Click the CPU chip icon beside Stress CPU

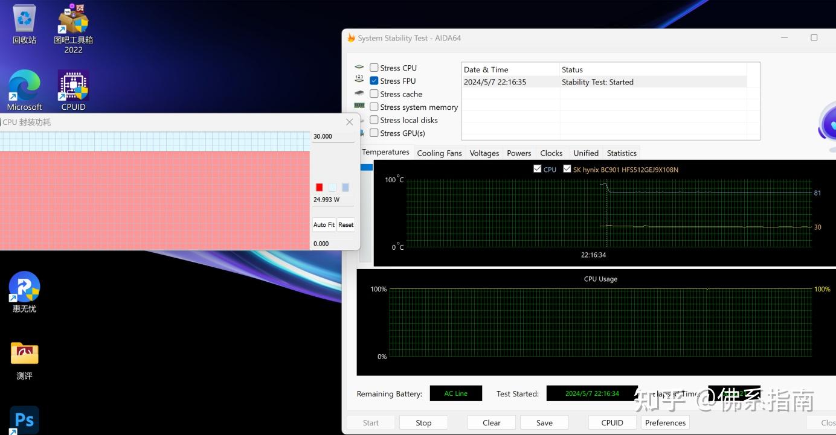pos(359,68)
